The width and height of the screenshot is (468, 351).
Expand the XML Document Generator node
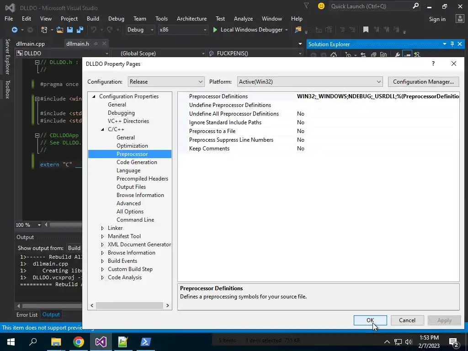coord(102,245)
